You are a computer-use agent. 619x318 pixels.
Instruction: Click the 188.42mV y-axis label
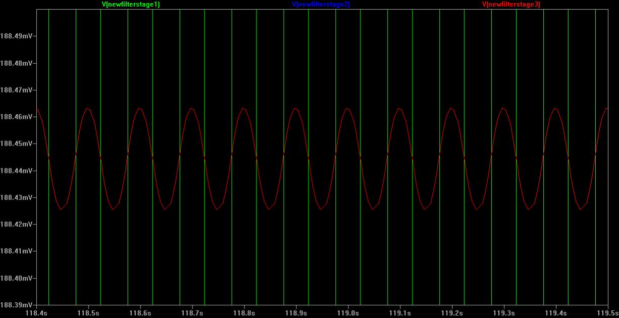point(16,224)
